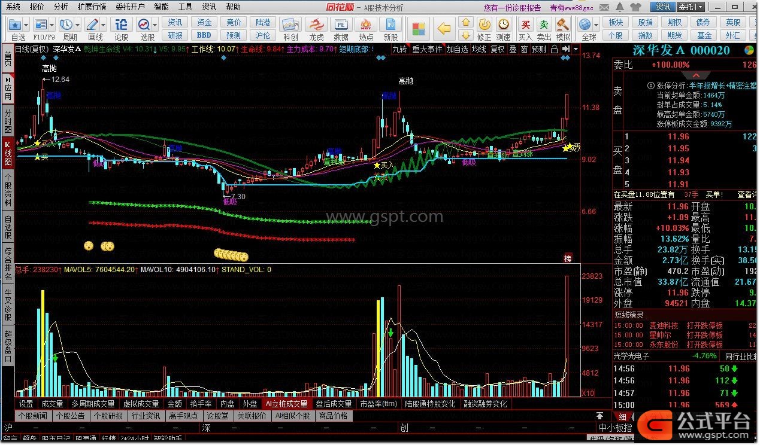Open the 数据 PE data icon

click(x=341, y=25)
